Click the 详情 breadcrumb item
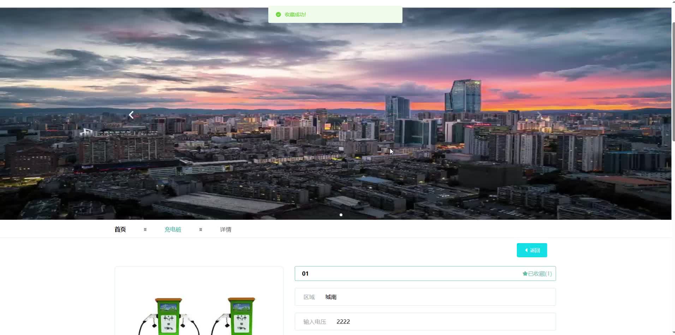Viewport: 675px width, 335px height. pyautogui.click(x=226, y=229)
